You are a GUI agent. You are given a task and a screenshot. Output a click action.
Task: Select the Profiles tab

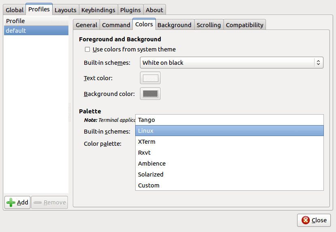tap(39, 9)
